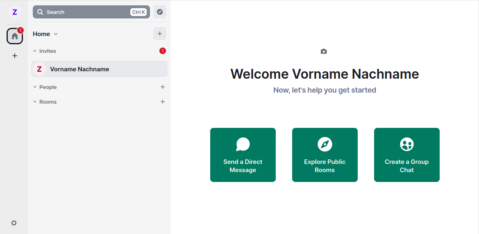The image size is (479, 234).
Task: Click the Z avatar of the invite row
Action: (x=39, y=69)
